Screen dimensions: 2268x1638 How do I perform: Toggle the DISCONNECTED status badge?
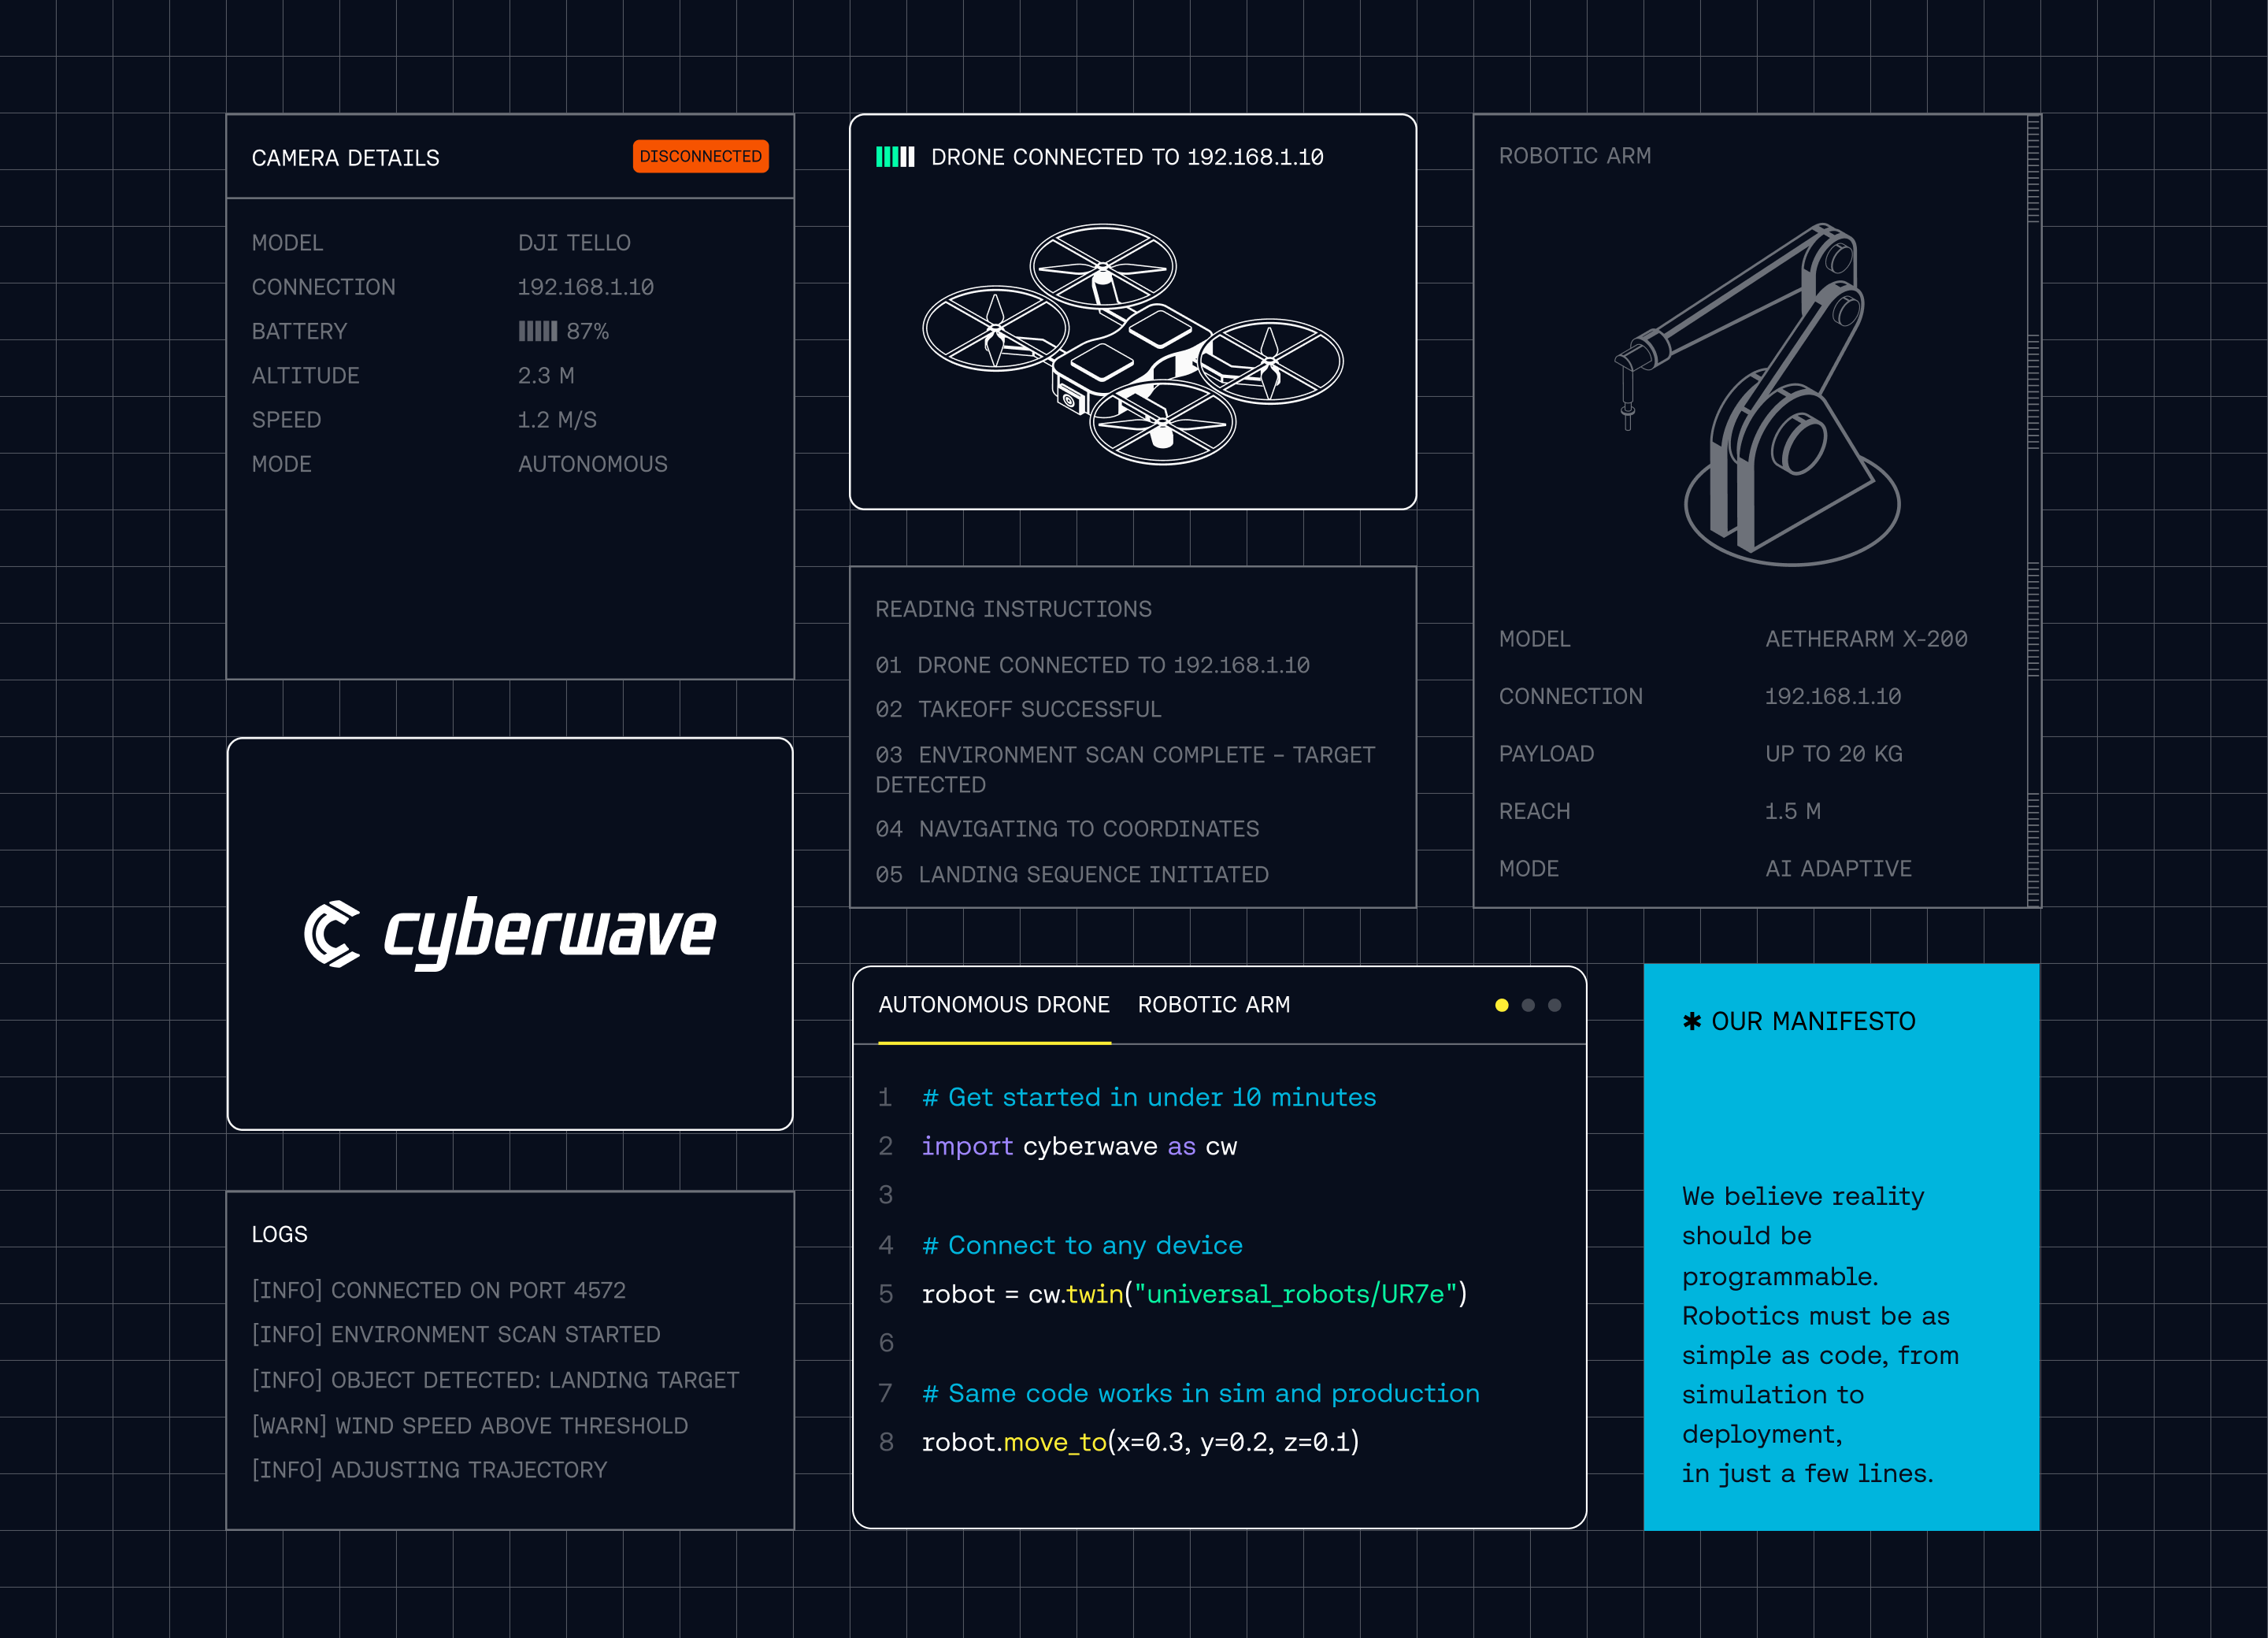[x=700, y=156]
